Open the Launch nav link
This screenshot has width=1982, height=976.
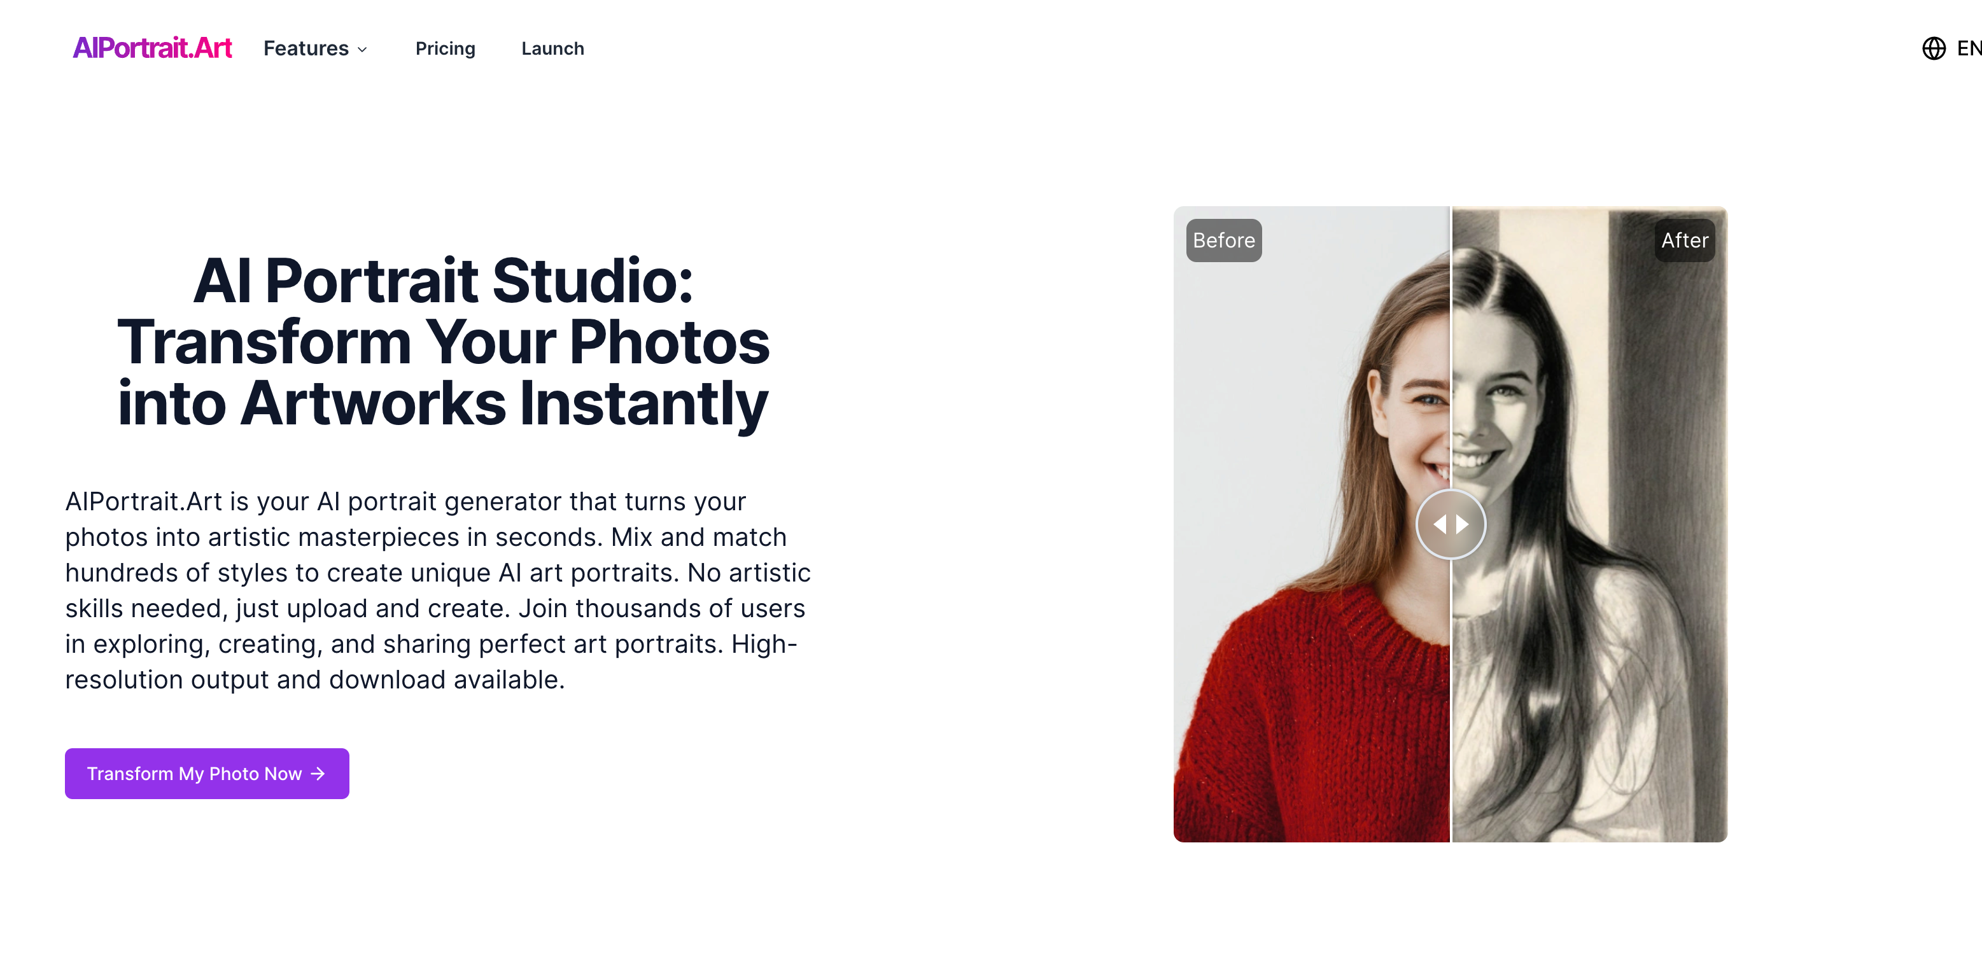coord(552,48)
